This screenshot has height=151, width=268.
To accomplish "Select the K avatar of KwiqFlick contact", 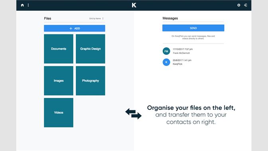I will pos(166,62).
